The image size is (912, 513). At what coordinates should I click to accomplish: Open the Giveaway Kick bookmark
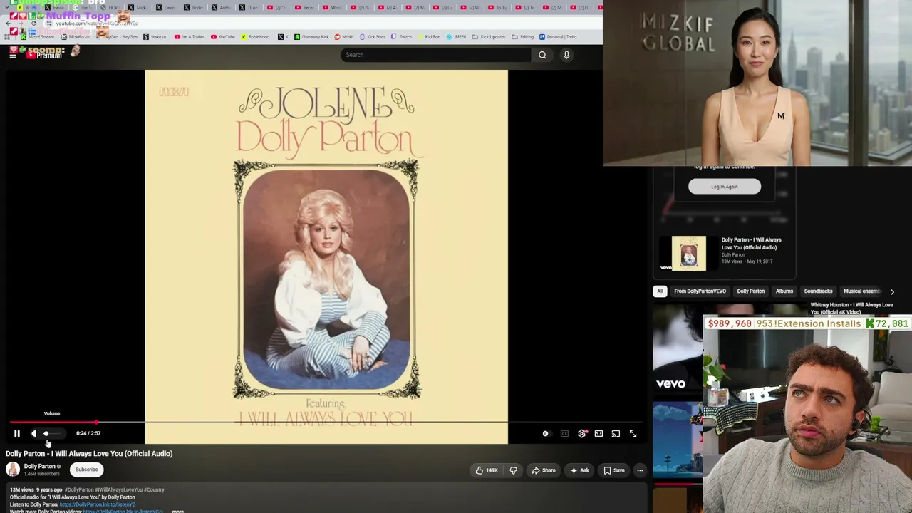coord(312,37)
